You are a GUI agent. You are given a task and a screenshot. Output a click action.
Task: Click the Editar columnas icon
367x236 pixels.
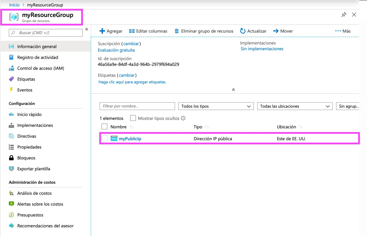click(x=132, y=31)
